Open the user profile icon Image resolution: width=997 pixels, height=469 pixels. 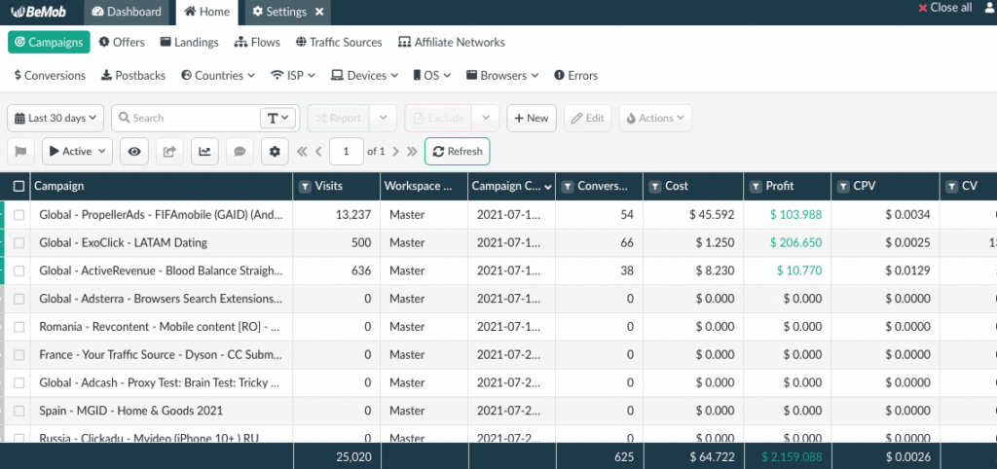pos(990,8)
